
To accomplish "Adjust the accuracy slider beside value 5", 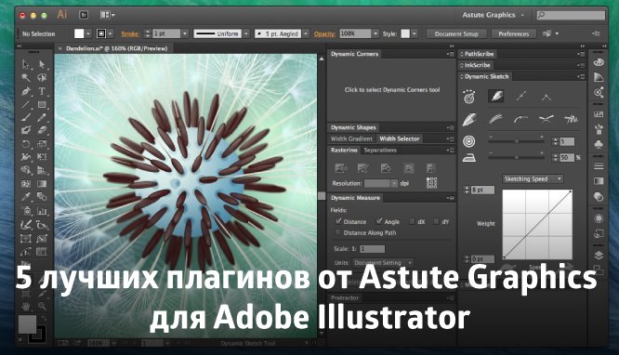I will 516,141.
